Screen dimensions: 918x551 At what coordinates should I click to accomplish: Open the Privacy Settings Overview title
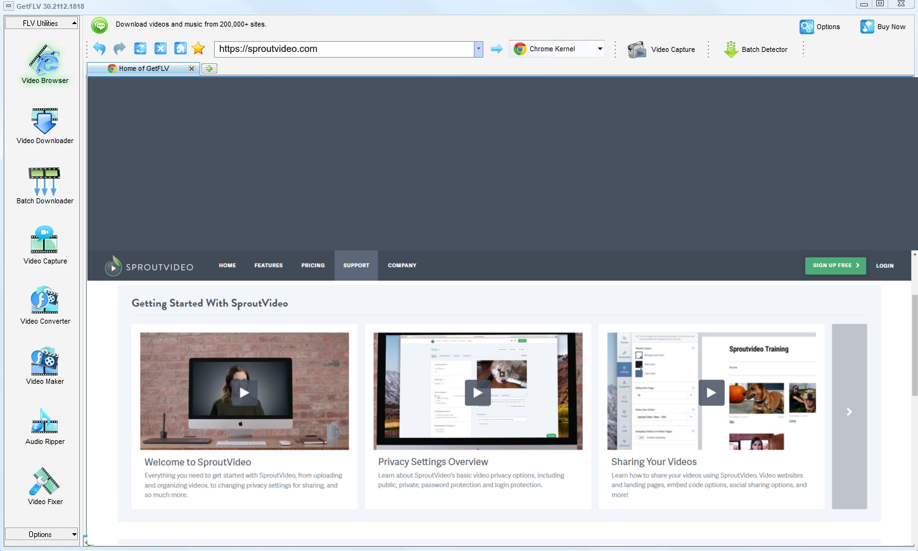[x=433, y=462]
